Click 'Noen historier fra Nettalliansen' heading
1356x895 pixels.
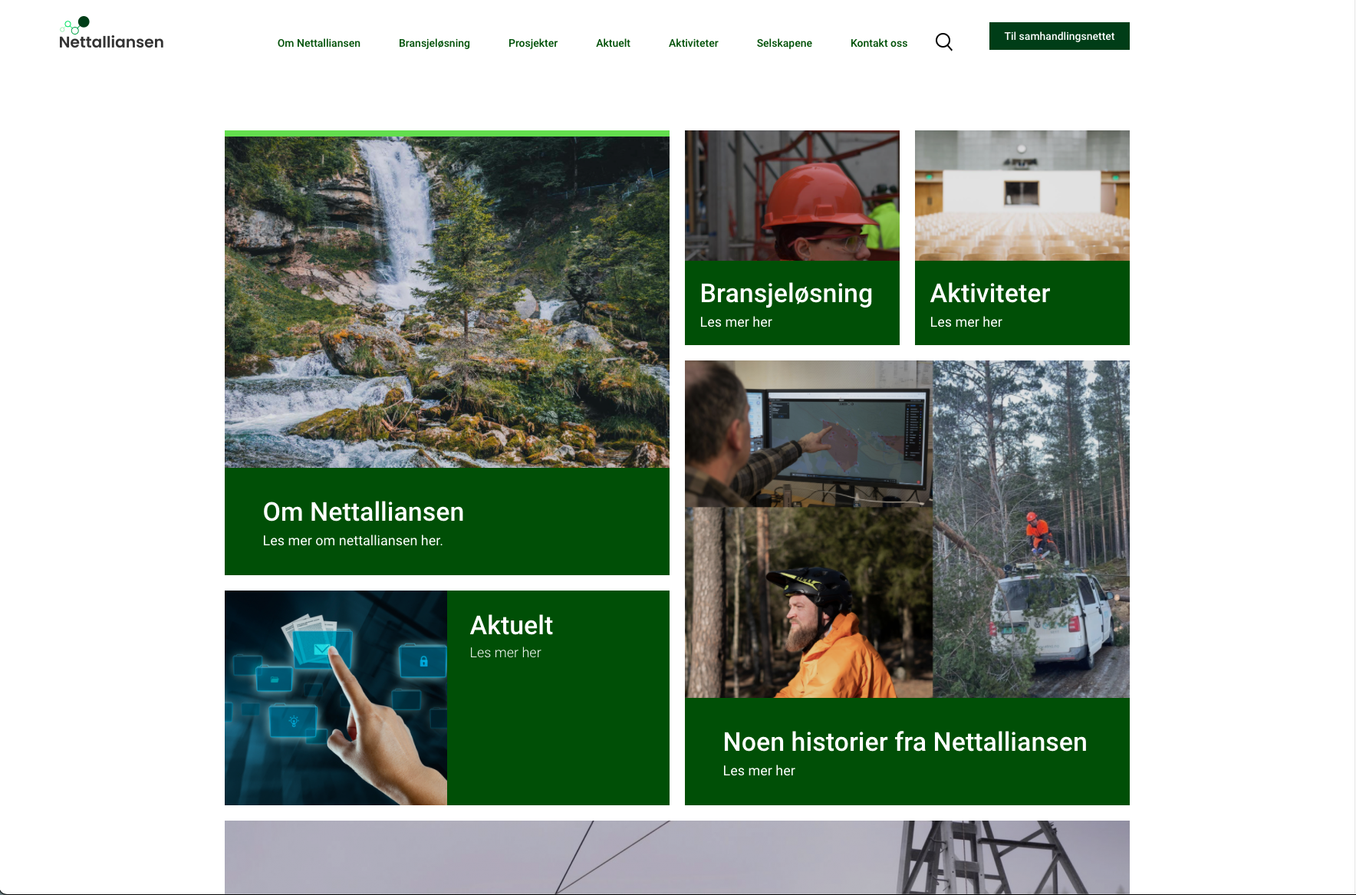(905, 742)
